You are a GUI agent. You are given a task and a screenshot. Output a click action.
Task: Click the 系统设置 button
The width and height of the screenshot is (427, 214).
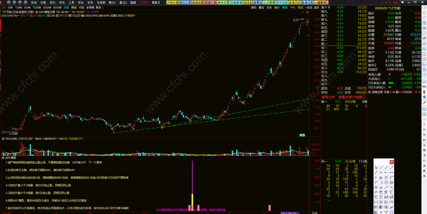198,3
